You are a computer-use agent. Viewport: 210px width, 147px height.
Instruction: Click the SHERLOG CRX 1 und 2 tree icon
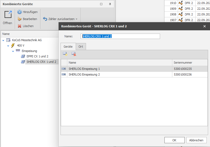23,62
